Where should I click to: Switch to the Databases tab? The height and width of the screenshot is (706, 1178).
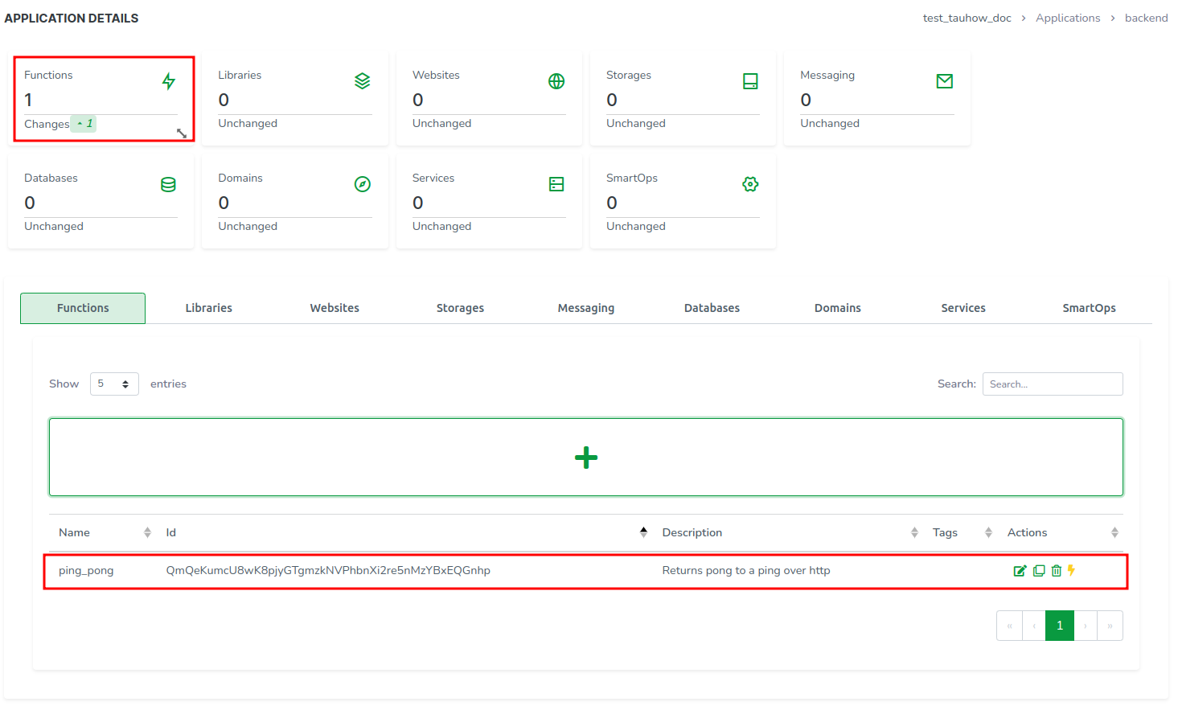pyautogui.click(x=712, y=308)
